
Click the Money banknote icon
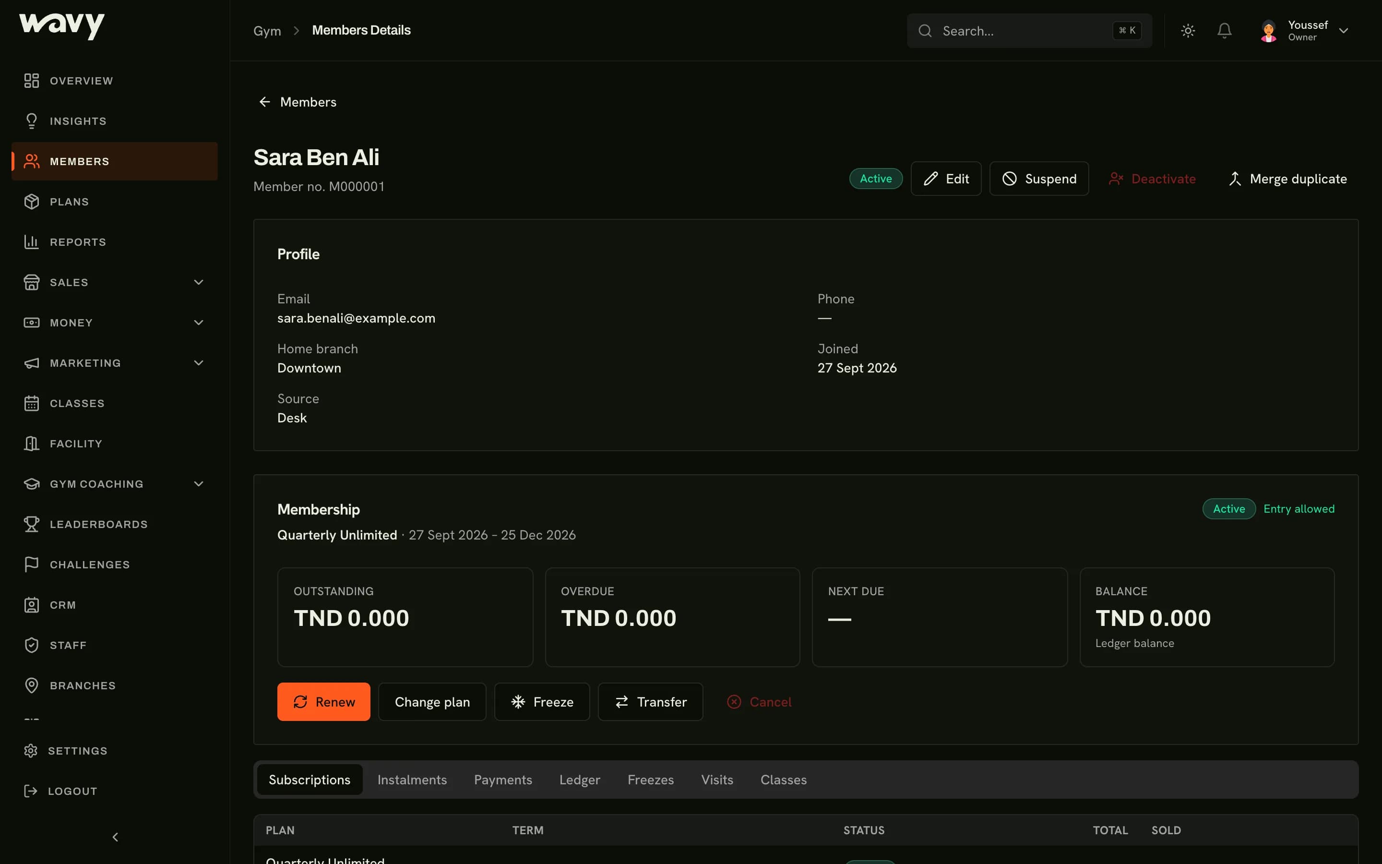pos(31,322)
